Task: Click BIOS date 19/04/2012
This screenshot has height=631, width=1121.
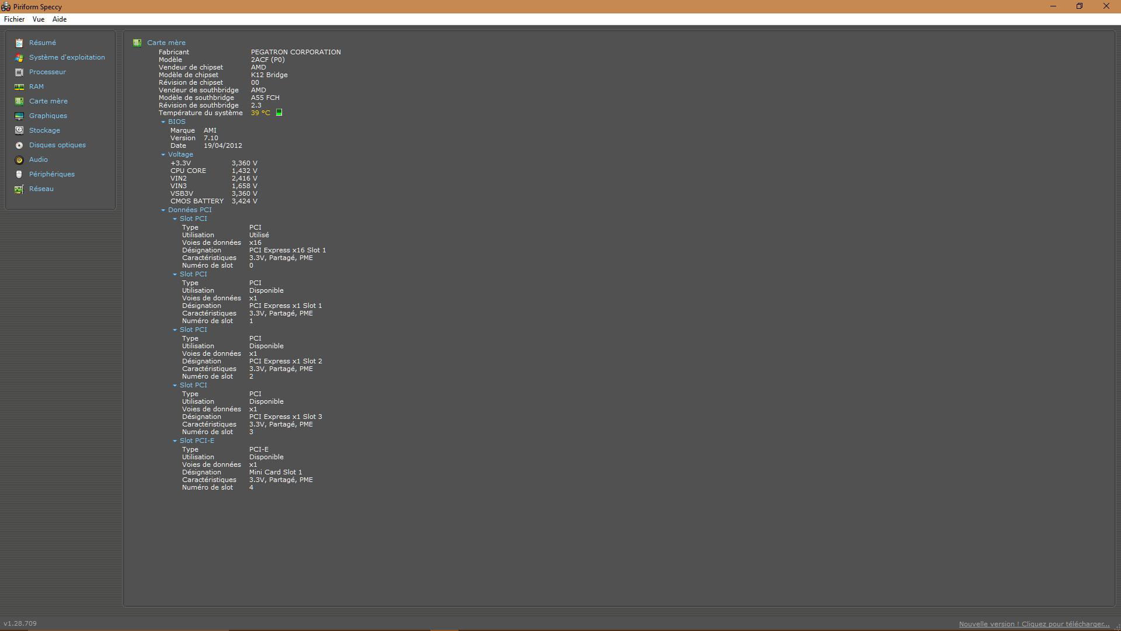Action: (x=223, y=145)
